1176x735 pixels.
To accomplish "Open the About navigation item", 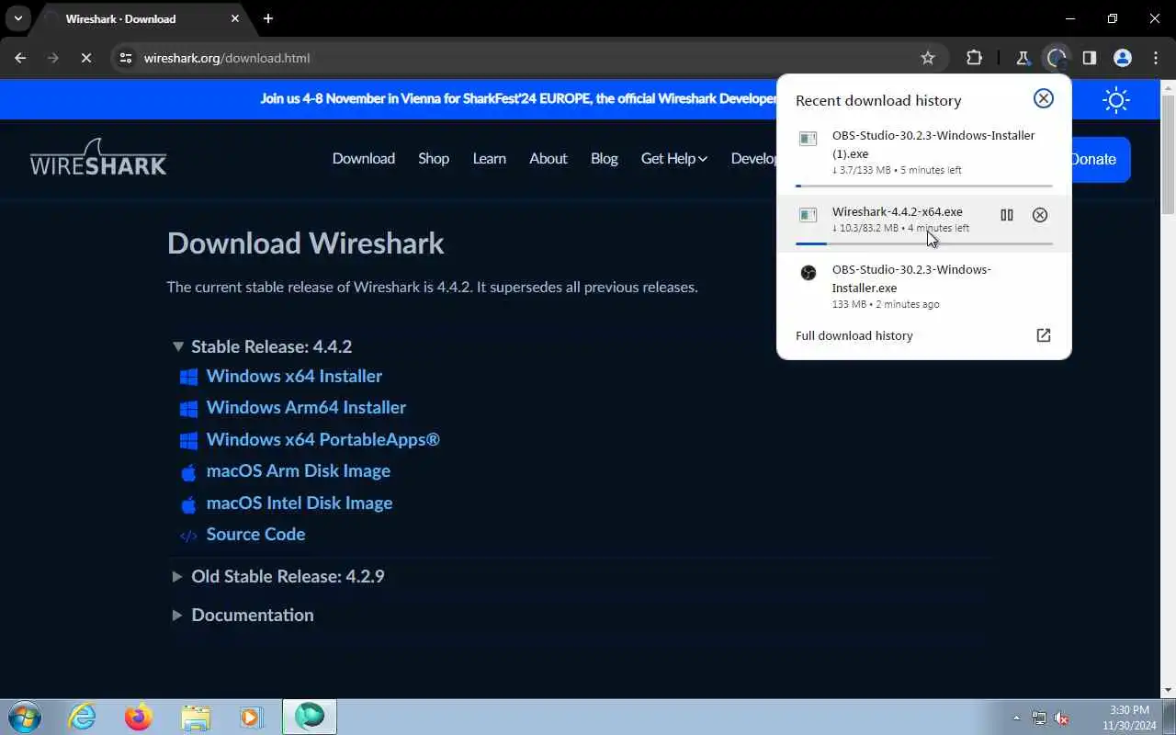I will coord(548,158).
